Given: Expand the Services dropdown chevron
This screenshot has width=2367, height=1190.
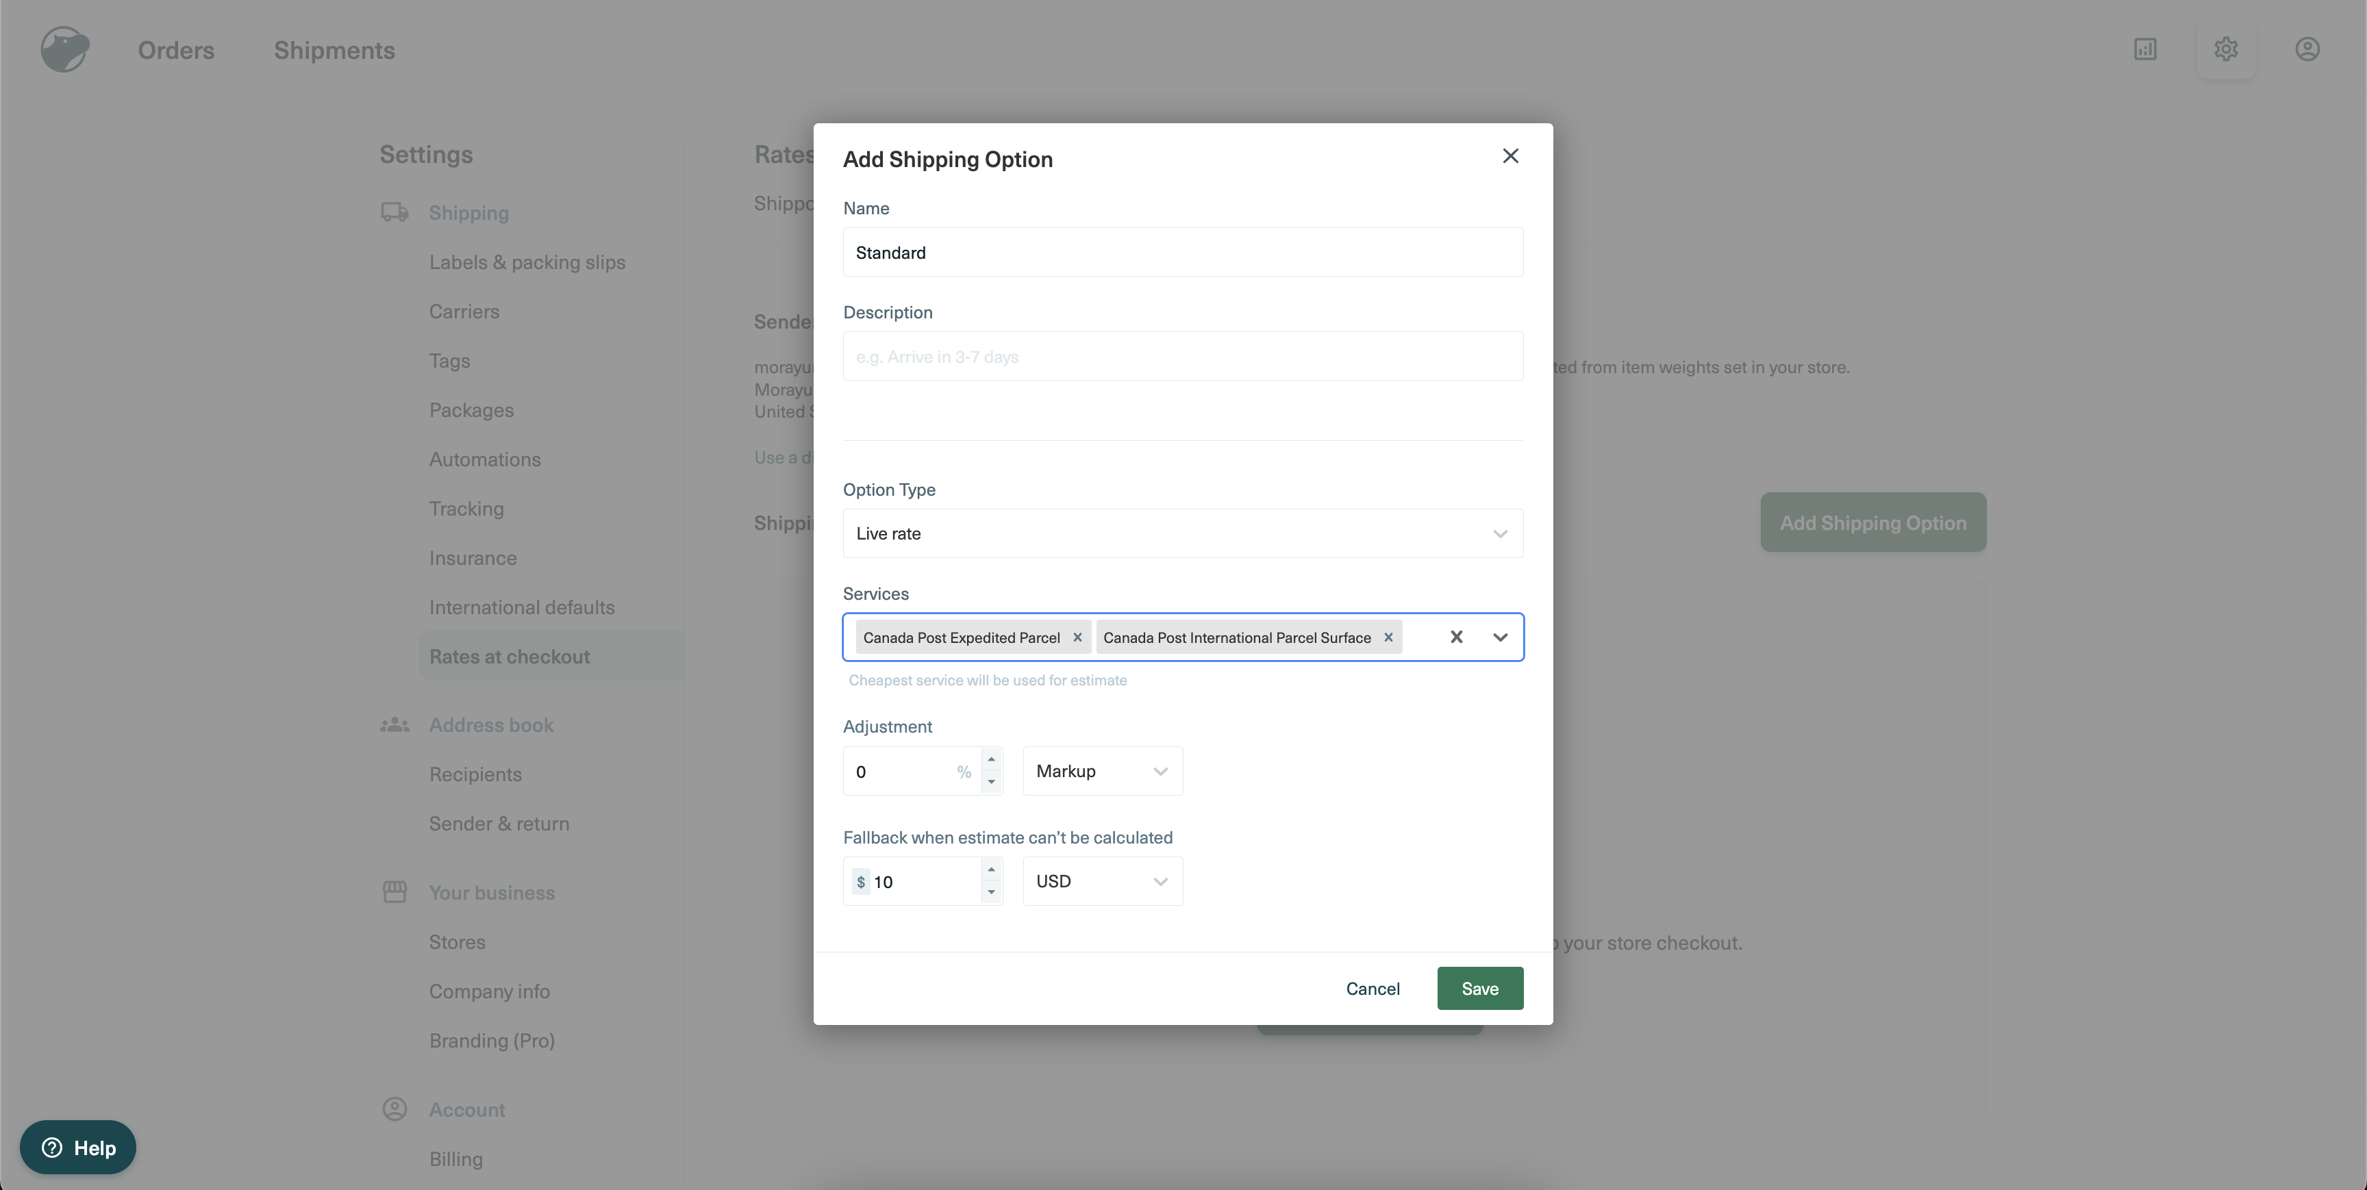Looking at the screenshot, I should [x=1501, y=637].
